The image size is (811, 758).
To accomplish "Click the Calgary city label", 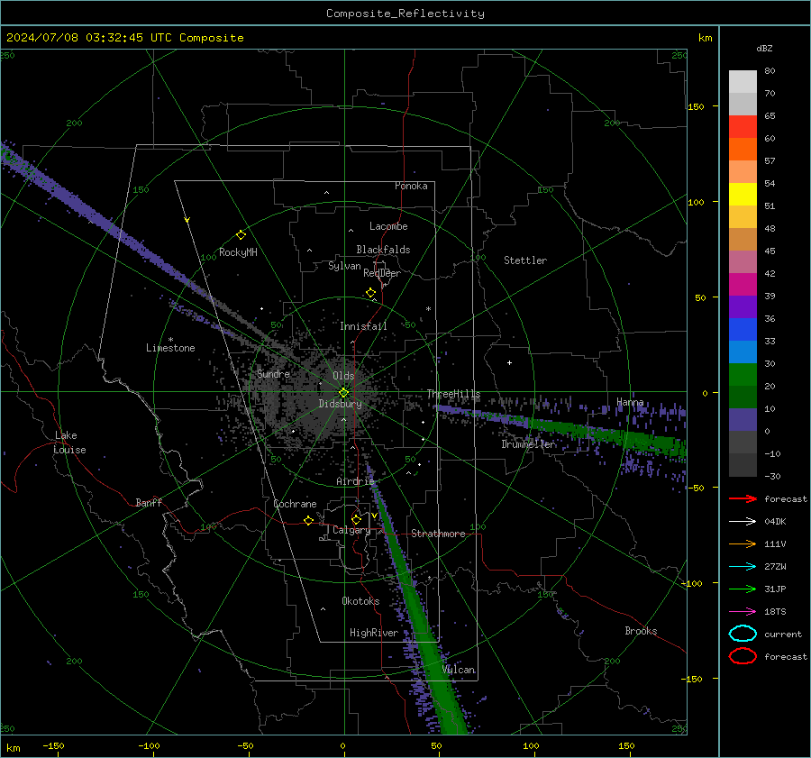I will (351, 530).
